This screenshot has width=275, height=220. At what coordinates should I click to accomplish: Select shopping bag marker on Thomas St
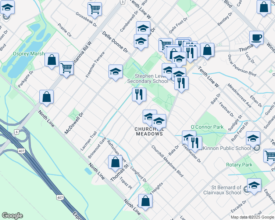115,163
